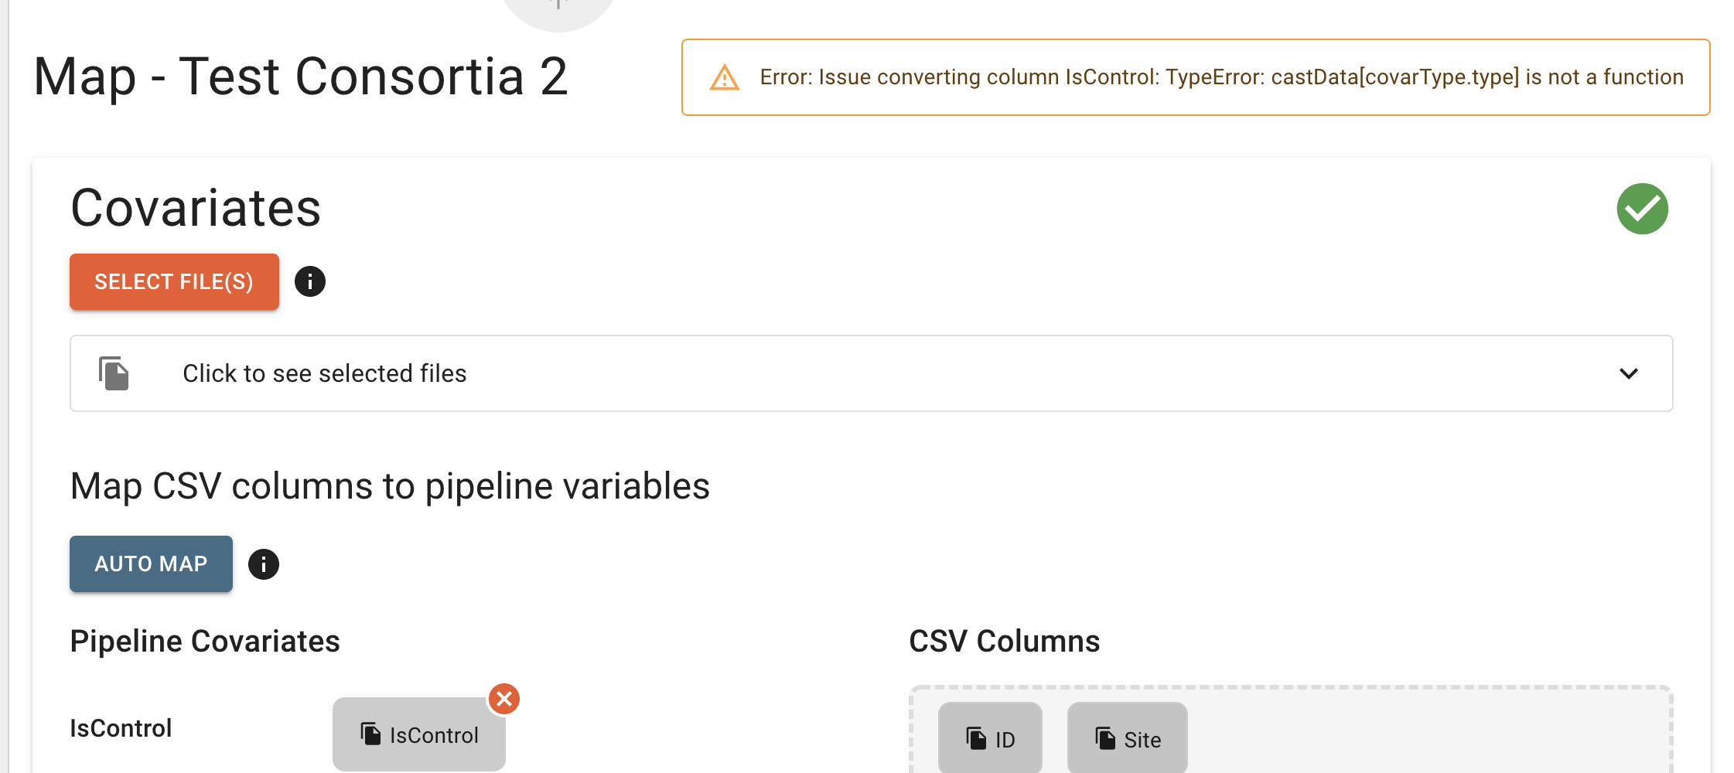The height and width of the screenshot is (773, 1734).
Task: Open the info tooltip beside AUTO MAP
Action: 264,564
